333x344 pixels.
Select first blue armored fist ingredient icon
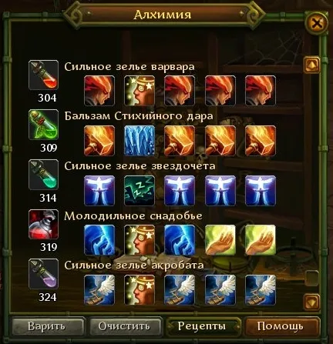99,240
